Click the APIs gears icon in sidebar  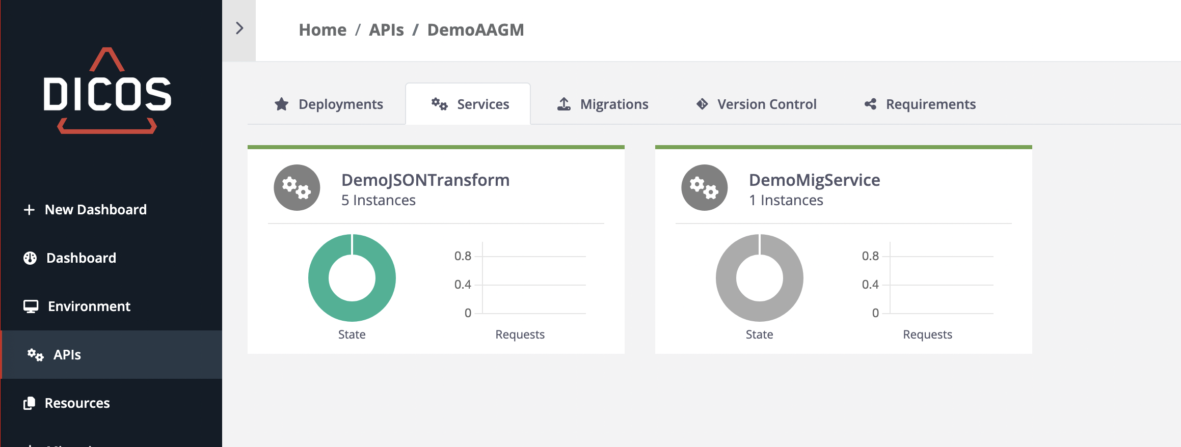point(36,355)
